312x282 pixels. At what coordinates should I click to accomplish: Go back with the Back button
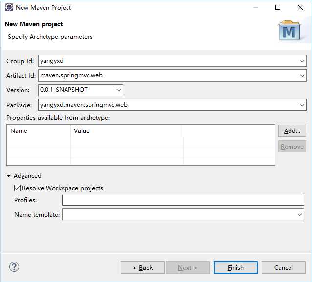[143, 268]
